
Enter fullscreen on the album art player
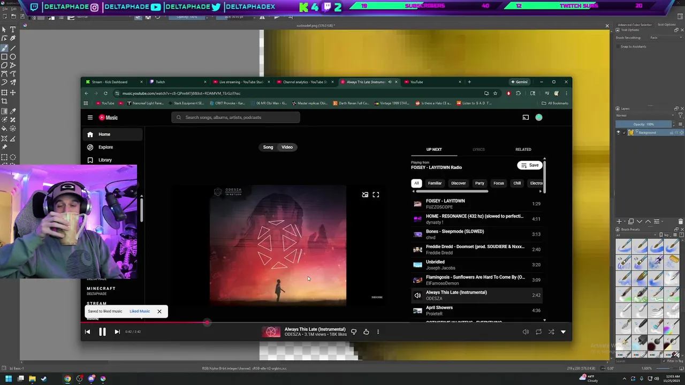376,195
